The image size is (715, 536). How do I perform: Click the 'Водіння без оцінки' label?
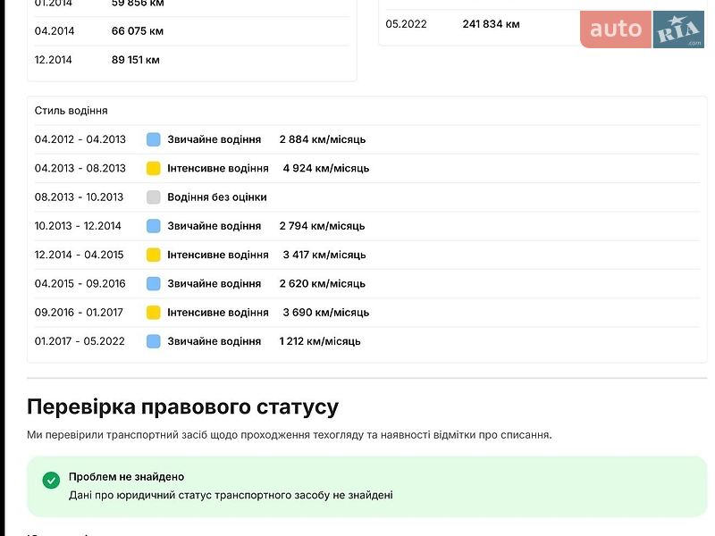[x=217, y=197]
